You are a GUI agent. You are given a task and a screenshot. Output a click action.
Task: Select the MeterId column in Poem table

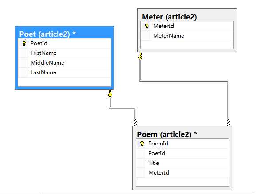182,173
